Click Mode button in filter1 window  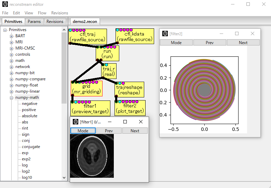coord(83,131)
